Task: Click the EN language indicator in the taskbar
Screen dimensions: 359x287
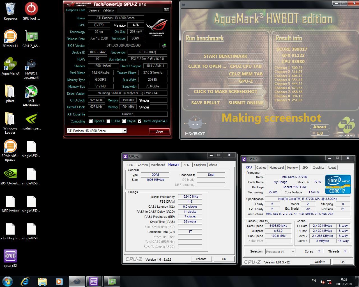Action: pyautogui.click(x=314, y=281)
